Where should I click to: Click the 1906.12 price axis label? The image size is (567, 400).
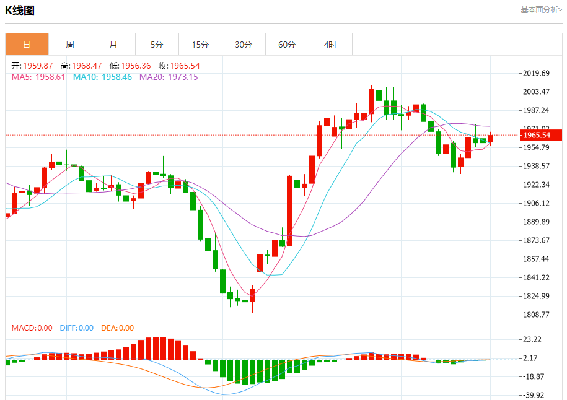(x=536, y=204)
